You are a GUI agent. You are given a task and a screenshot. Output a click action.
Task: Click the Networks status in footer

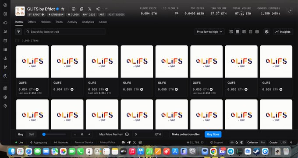tap(61, 142)
